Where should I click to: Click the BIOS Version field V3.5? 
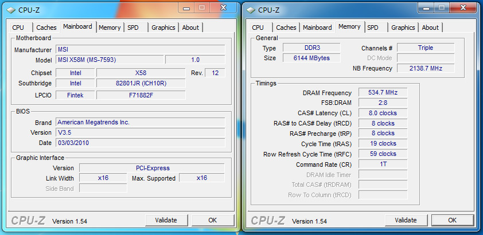click(x=141, y=132)
